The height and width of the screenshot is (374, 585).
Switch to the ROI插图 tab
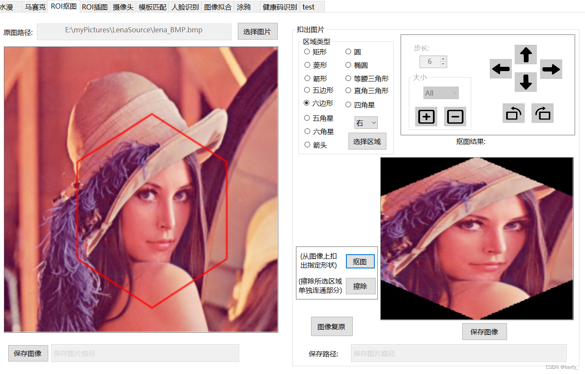(94, 6)
